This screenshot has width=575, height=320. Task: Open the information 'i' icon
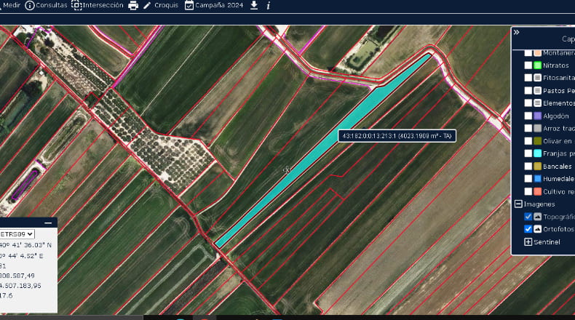coord(268,6)
